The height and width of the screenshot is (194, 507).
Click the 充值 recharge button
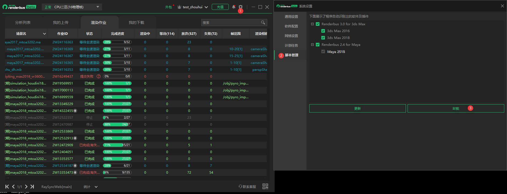pyautogui.click(x=220, y=7)
